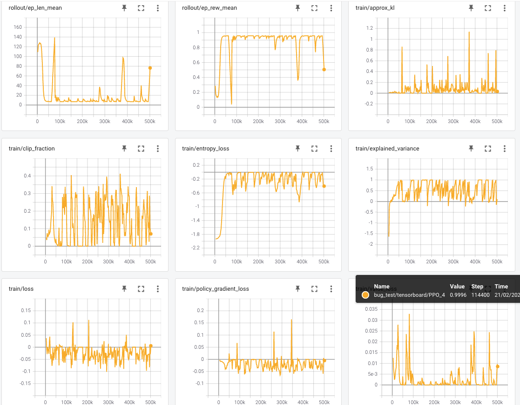Viewport: 520px width, 405px height.
Task: Click the train/policy_gradient_loss card title
Action: click(215, 289)
